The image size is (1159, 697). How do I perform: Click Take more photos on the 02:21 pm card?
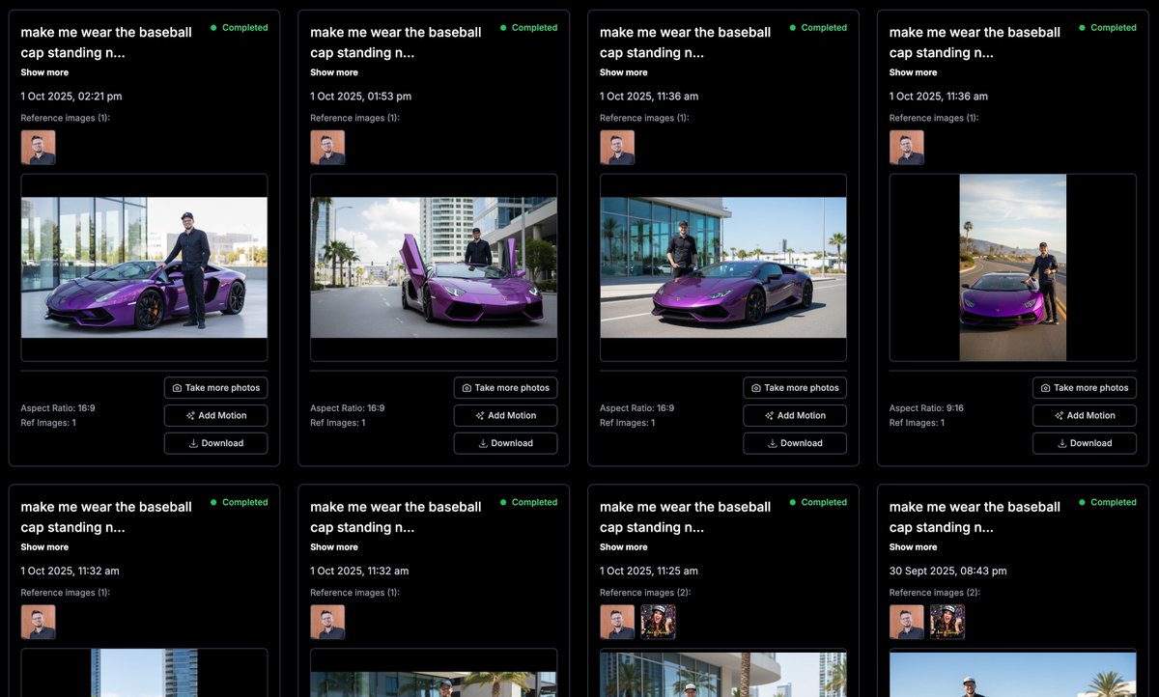215,388
